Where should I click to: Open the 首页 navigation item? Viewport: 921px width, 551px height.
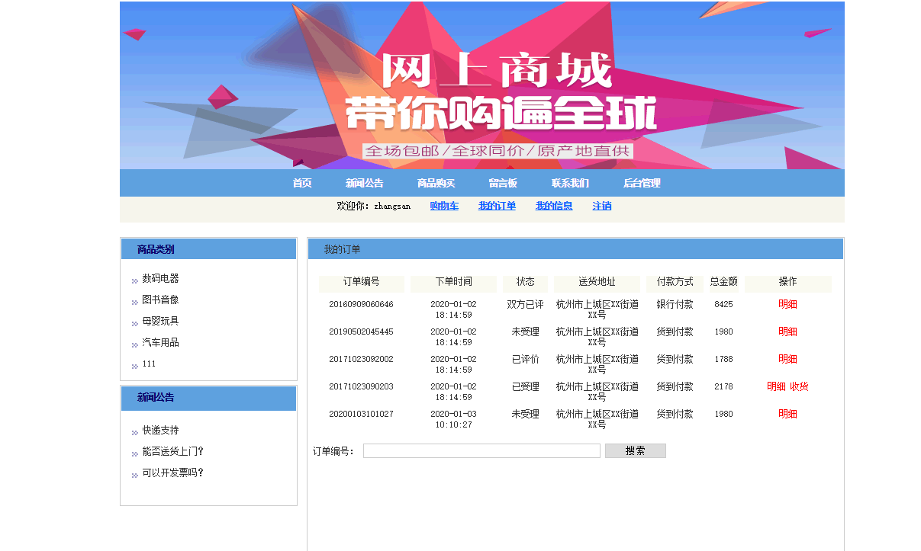[x=302, y=183]
